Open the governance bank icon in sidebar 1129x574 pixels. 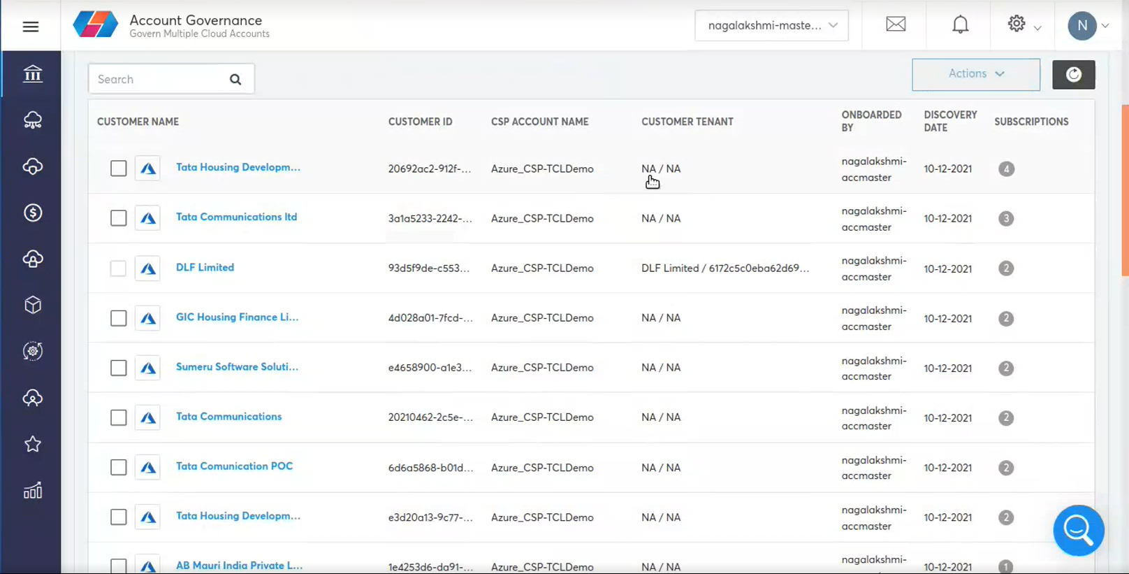33,73
